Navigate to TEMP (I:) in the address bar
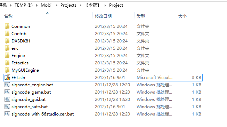Image resolution: width=227 pixels, height=127 pixels. tap(24, 5)
